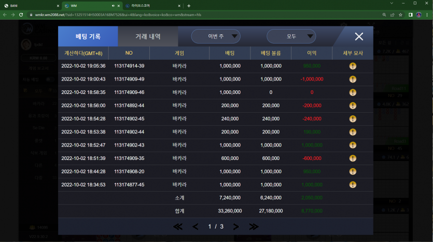Open the 모두 game filter dropdown
Image resolution: width=433 pixels, height=242 pixels.
coord(291,36)
